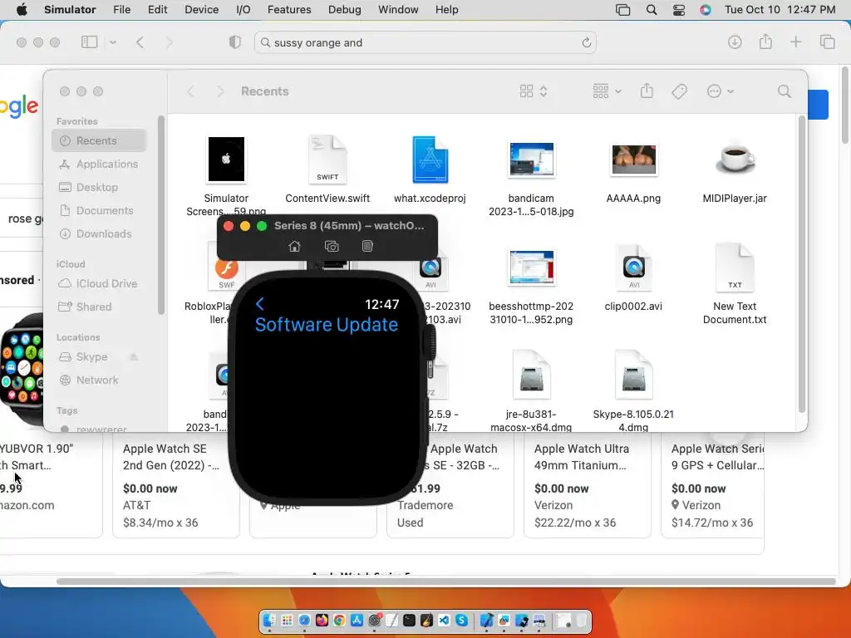Open the Features menu
Screen dimensions: 851x638
coord(289,10)
